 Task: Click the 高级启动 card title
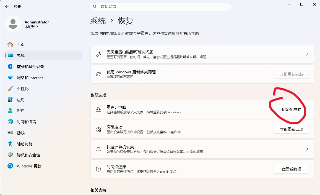[x=115, y=127]
